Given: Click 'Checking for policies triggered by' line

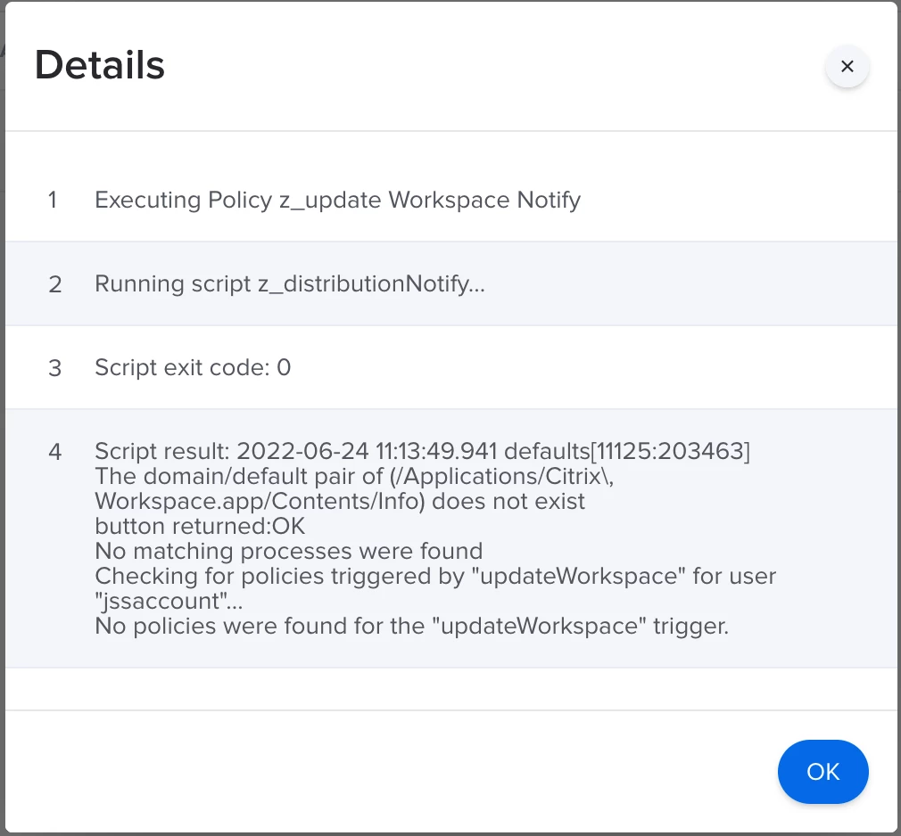Looking at the screenshot, I should point(435,576).
